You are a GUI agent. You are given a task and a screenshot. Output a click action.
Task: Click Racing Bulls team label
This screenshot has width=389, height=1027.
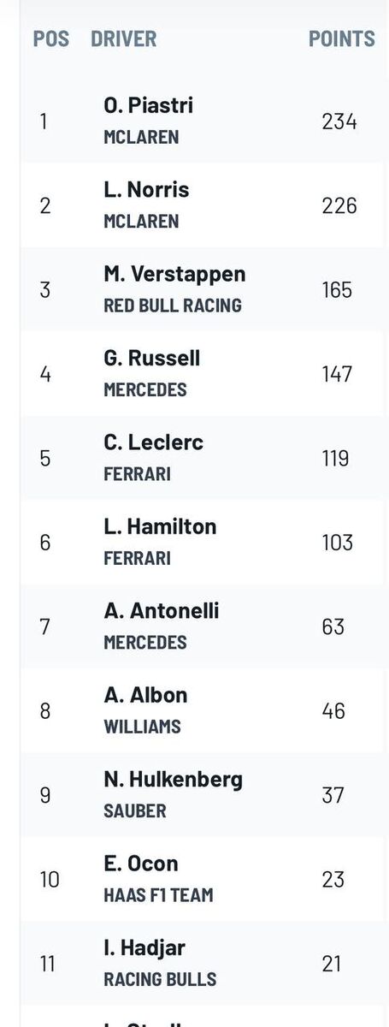160,979
